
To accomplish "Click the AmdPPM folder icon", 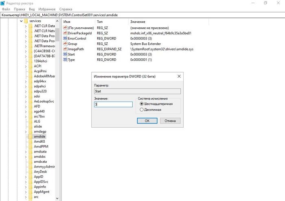I will click(31, 146).
